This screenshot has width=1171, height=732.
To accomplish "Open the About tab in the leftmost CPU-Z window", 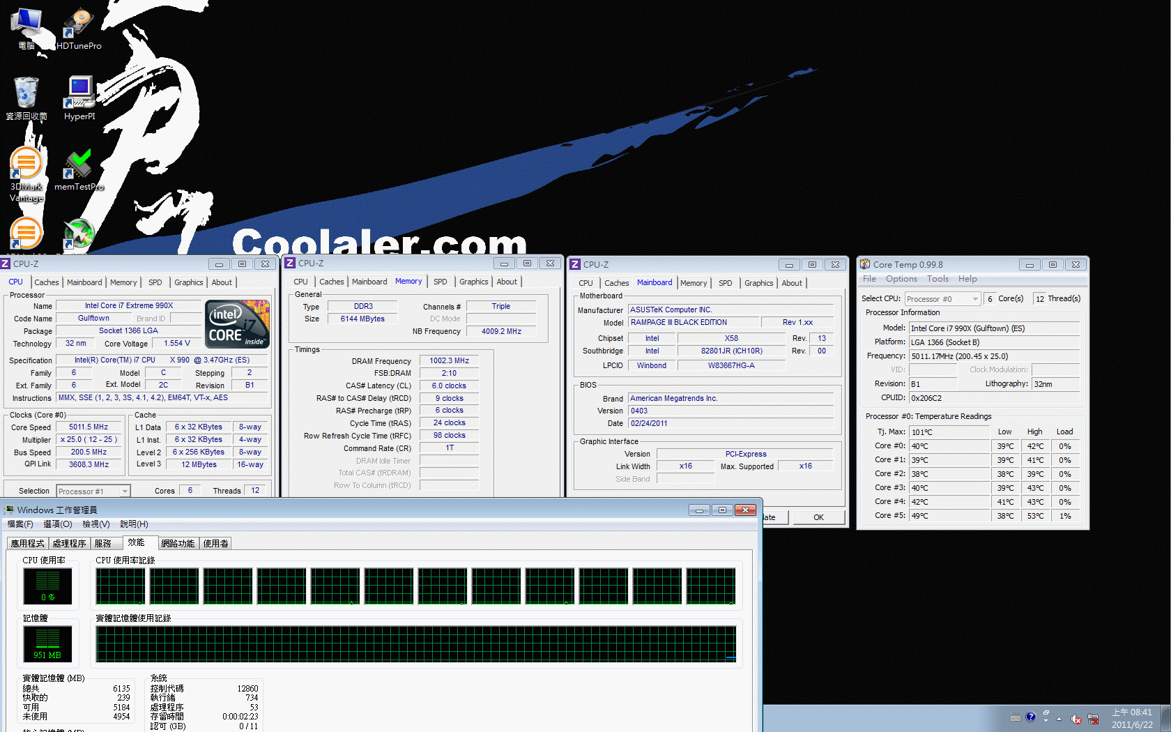I will [222, 282].
